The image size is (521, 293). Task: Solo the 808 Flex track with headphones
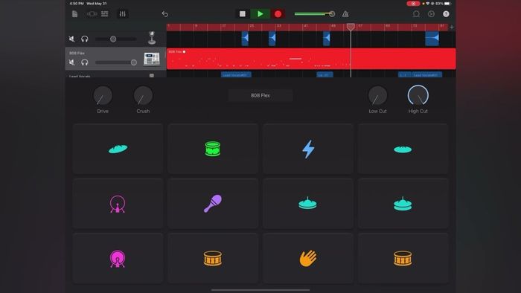[x=85, y=62]
